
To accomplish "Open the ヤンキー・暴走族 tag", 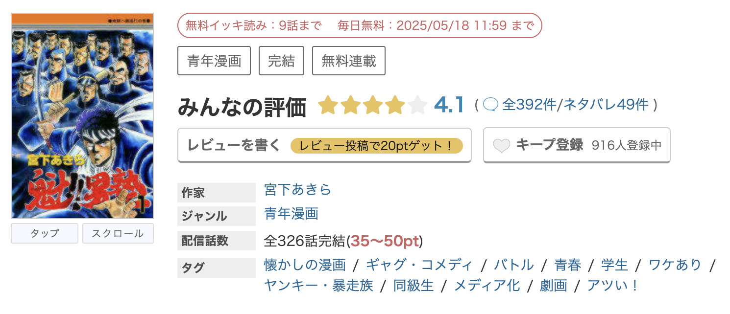I will [318, 286].
